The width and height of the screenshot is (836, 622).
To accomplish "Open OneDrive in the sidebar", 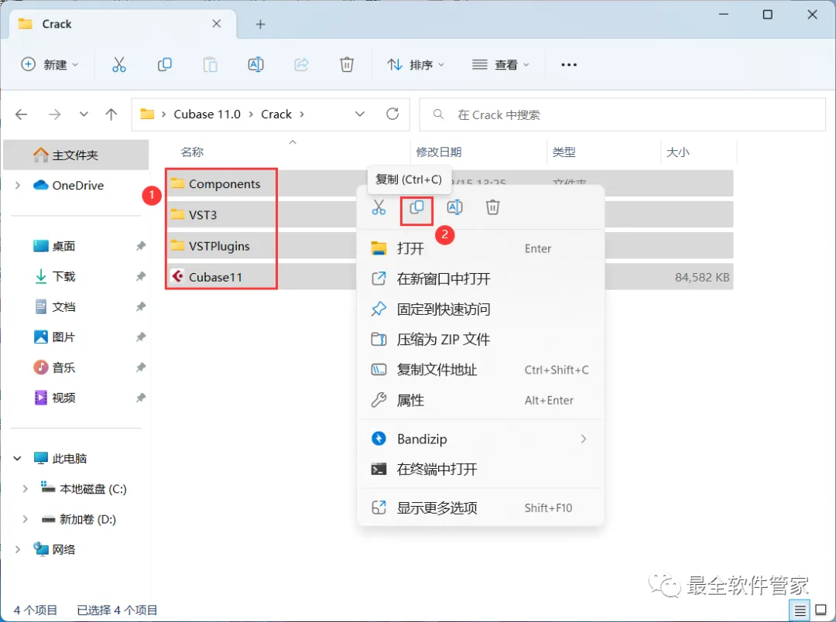I will 78,186.
